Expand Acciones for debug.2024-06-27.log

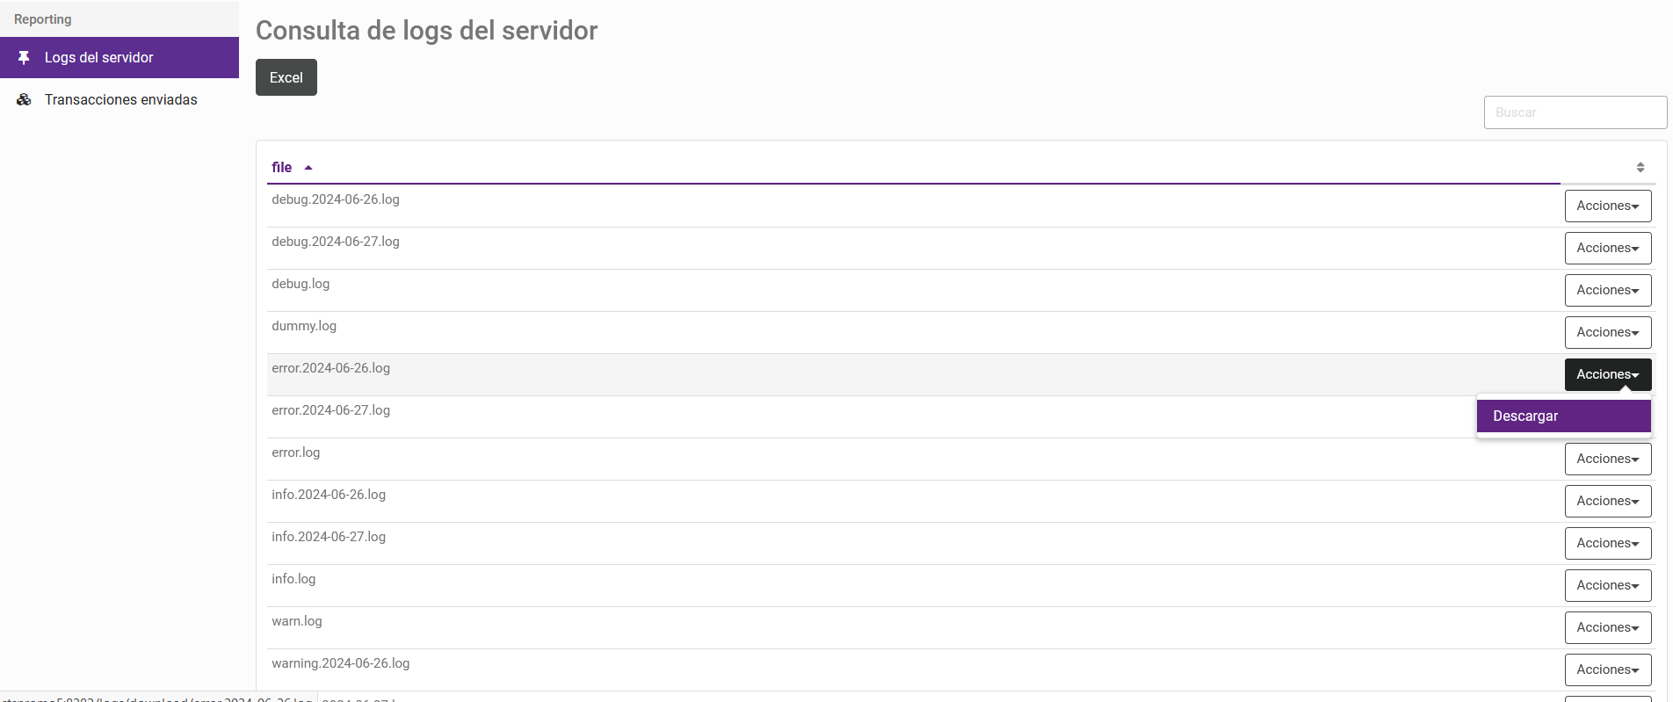1607,249
